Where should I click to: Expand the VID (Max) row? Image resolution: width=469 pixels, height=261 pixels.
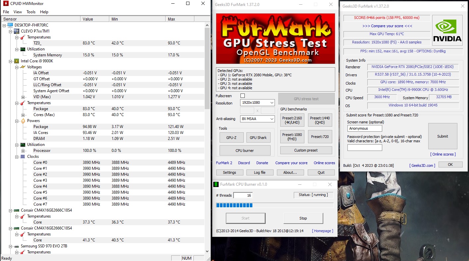pos(23,97)
